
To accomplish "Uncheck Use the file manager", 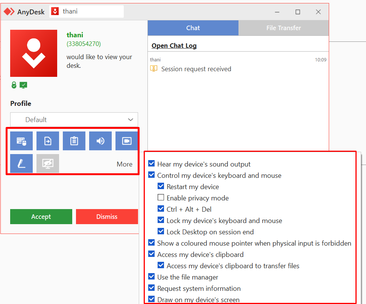I will tap(152, 277).
